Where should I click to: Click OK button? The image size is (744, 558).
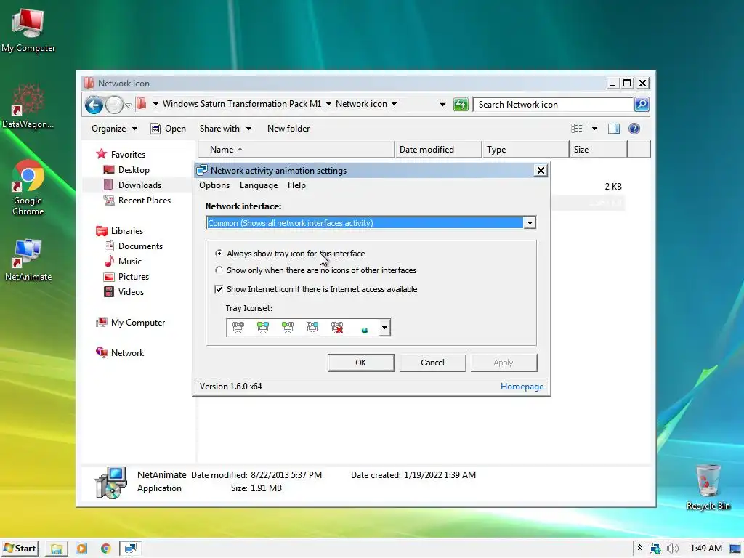point(360,363)
